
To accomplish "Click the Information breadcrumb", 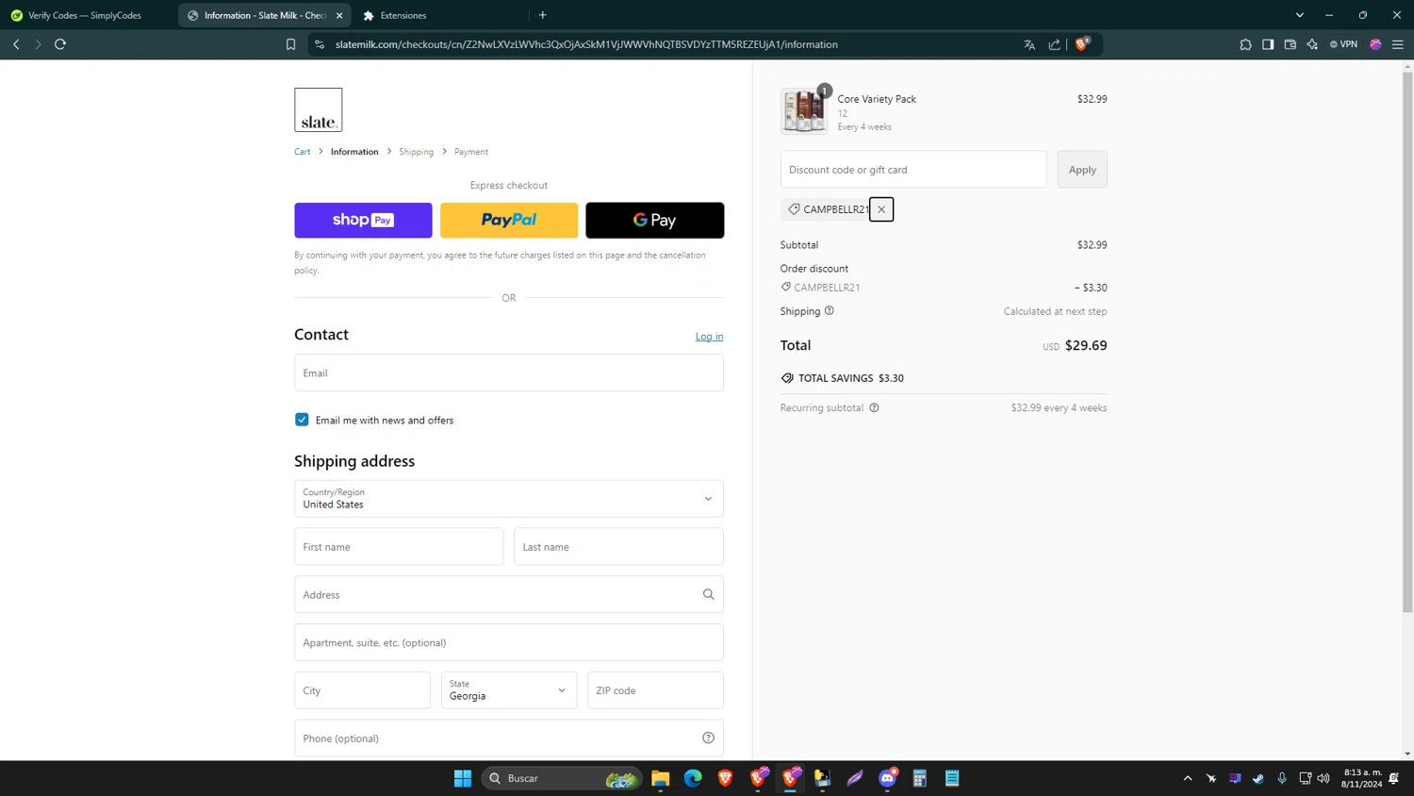I will tap(354, 152).
